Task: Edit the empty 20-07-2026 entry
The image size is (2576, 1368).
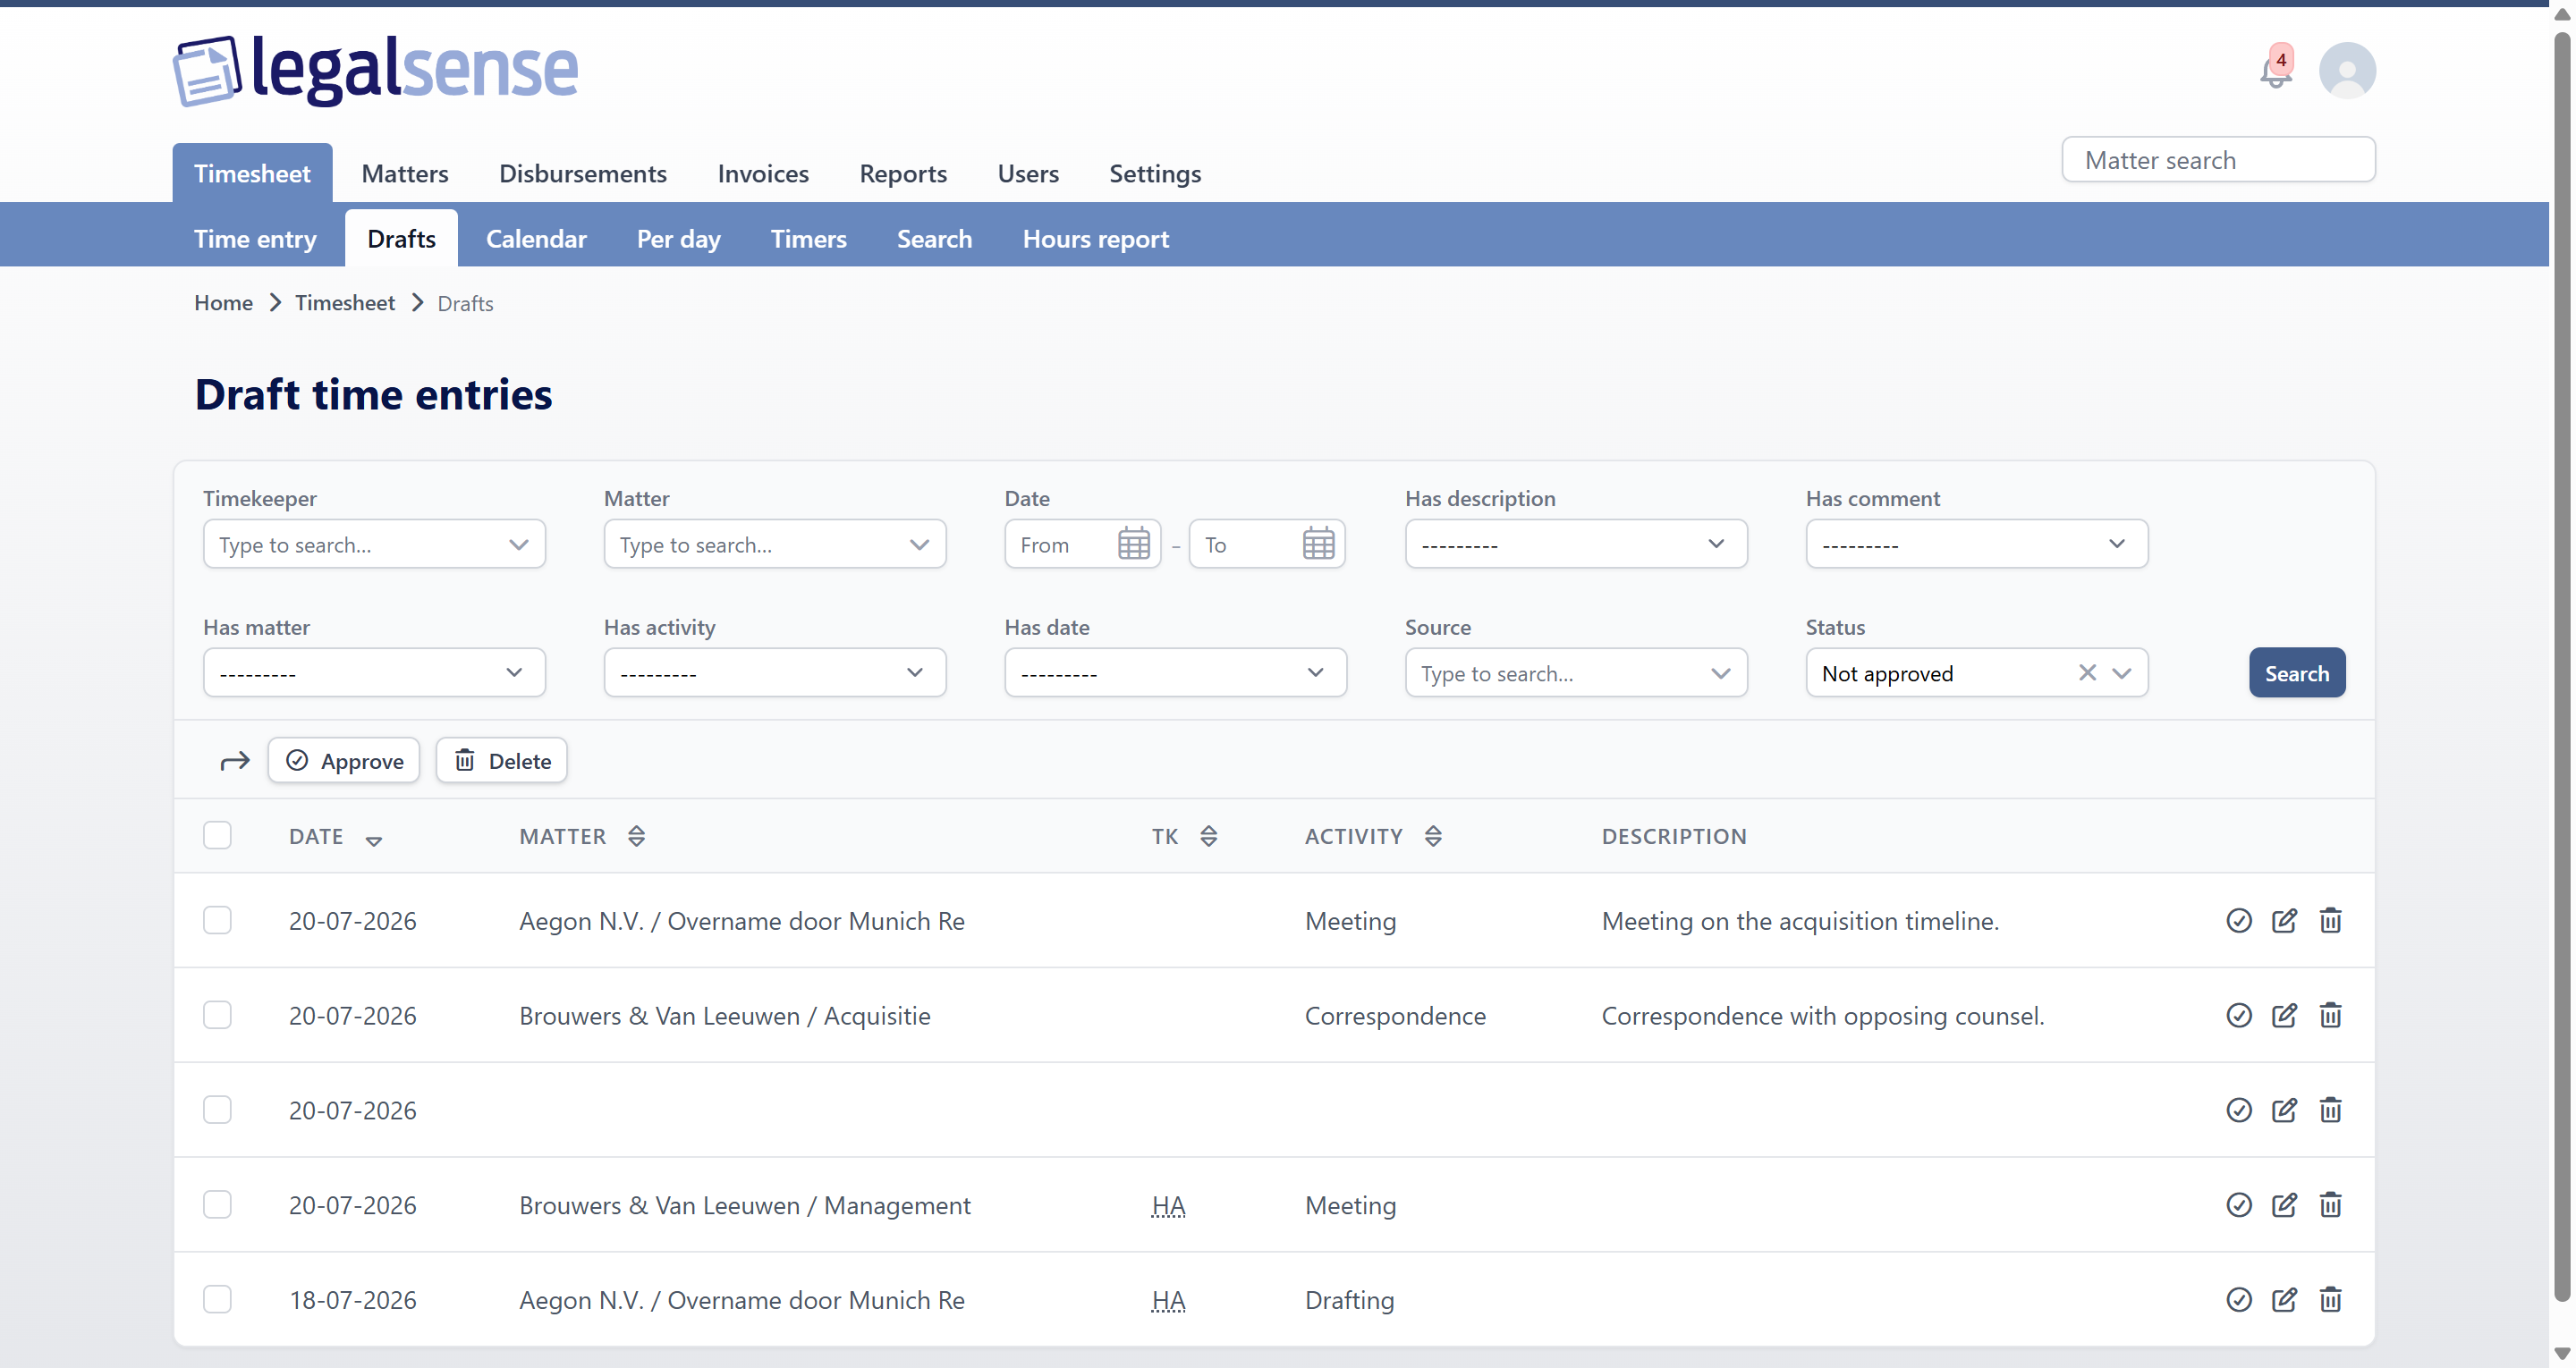Action: click(2284, 1110)
